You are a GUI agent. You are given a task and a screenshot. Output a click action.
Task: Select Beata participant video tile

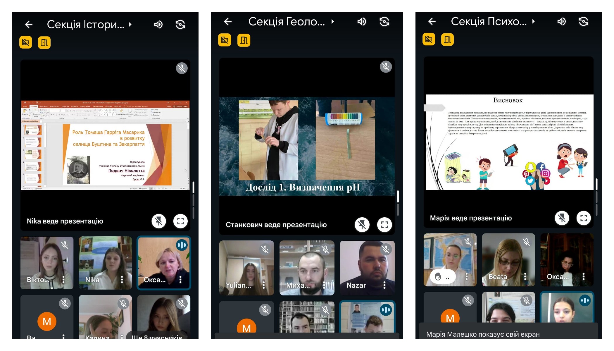[508, 260]
